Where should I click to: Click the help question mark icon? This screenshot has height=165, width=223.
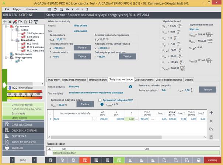(x=87, y=9)
